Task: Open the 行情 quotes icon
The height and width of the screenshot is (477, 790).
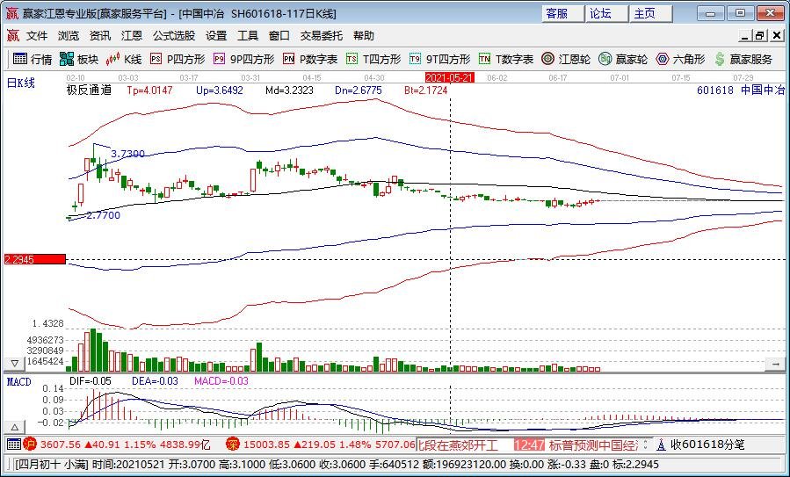Action: 20,59
